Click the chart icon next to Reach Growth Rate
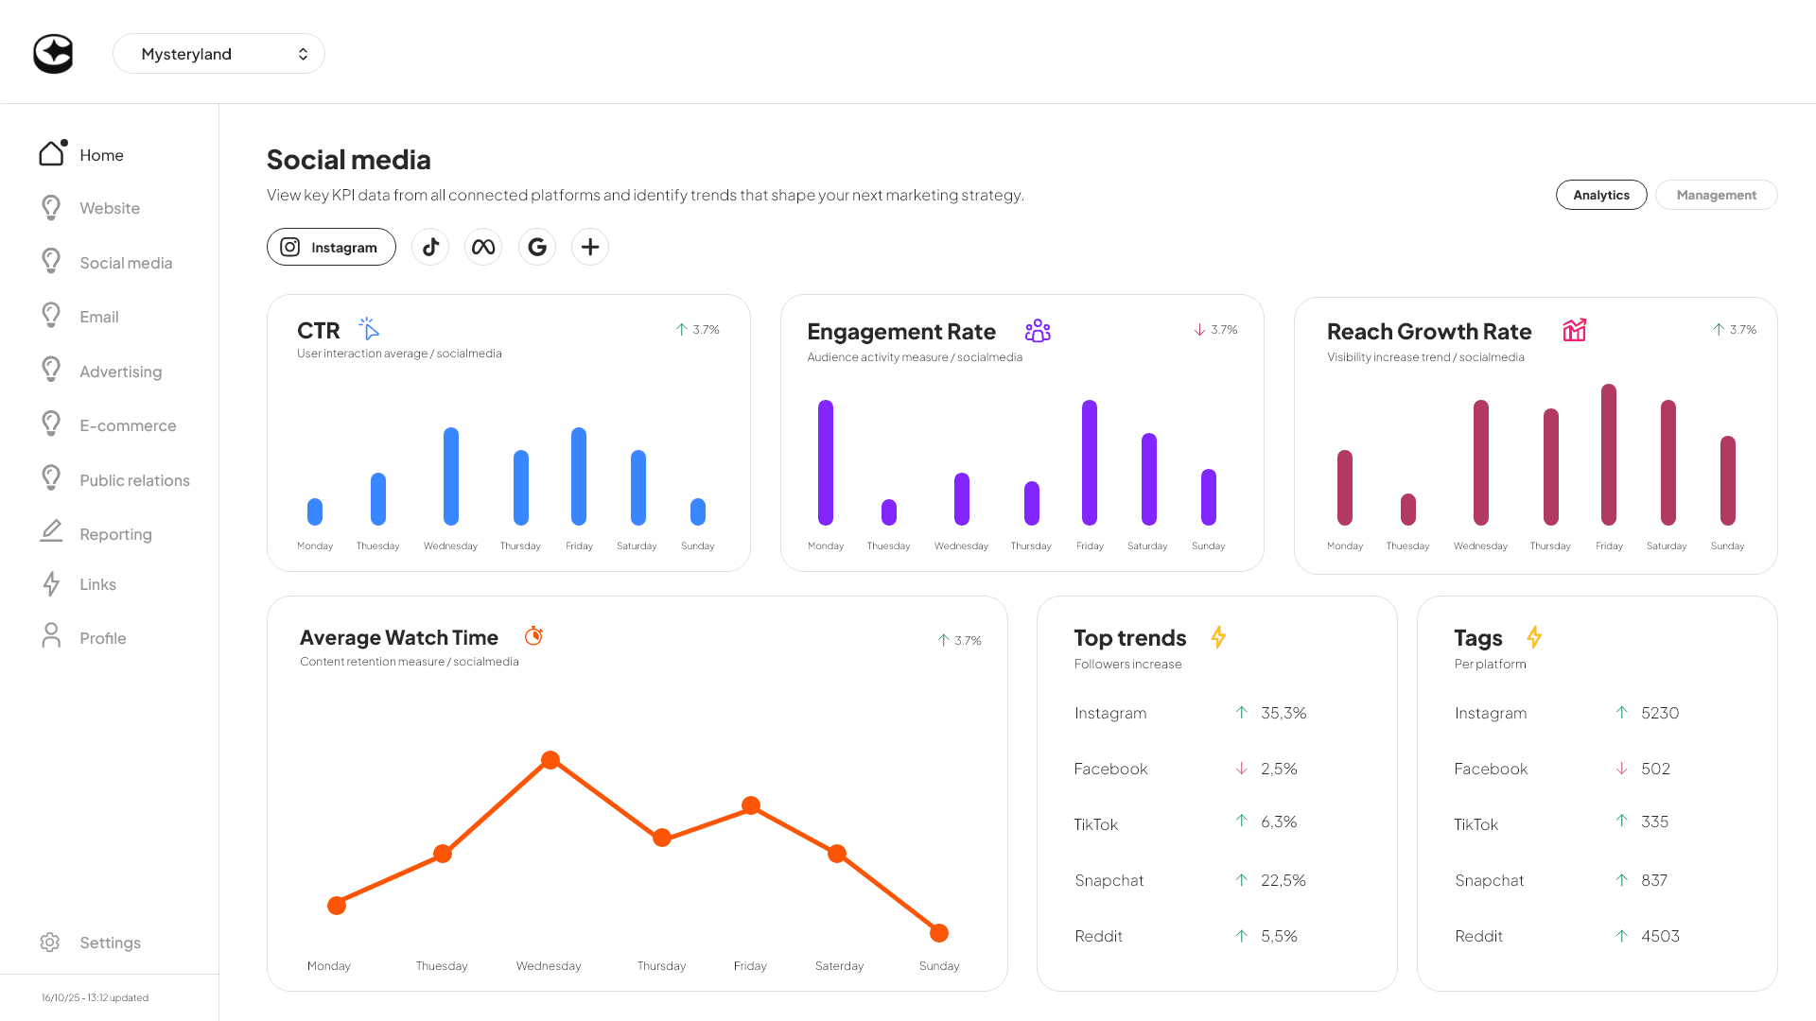The height and width of the screenshot is (1021, 1816). [x=1575, y=330]
